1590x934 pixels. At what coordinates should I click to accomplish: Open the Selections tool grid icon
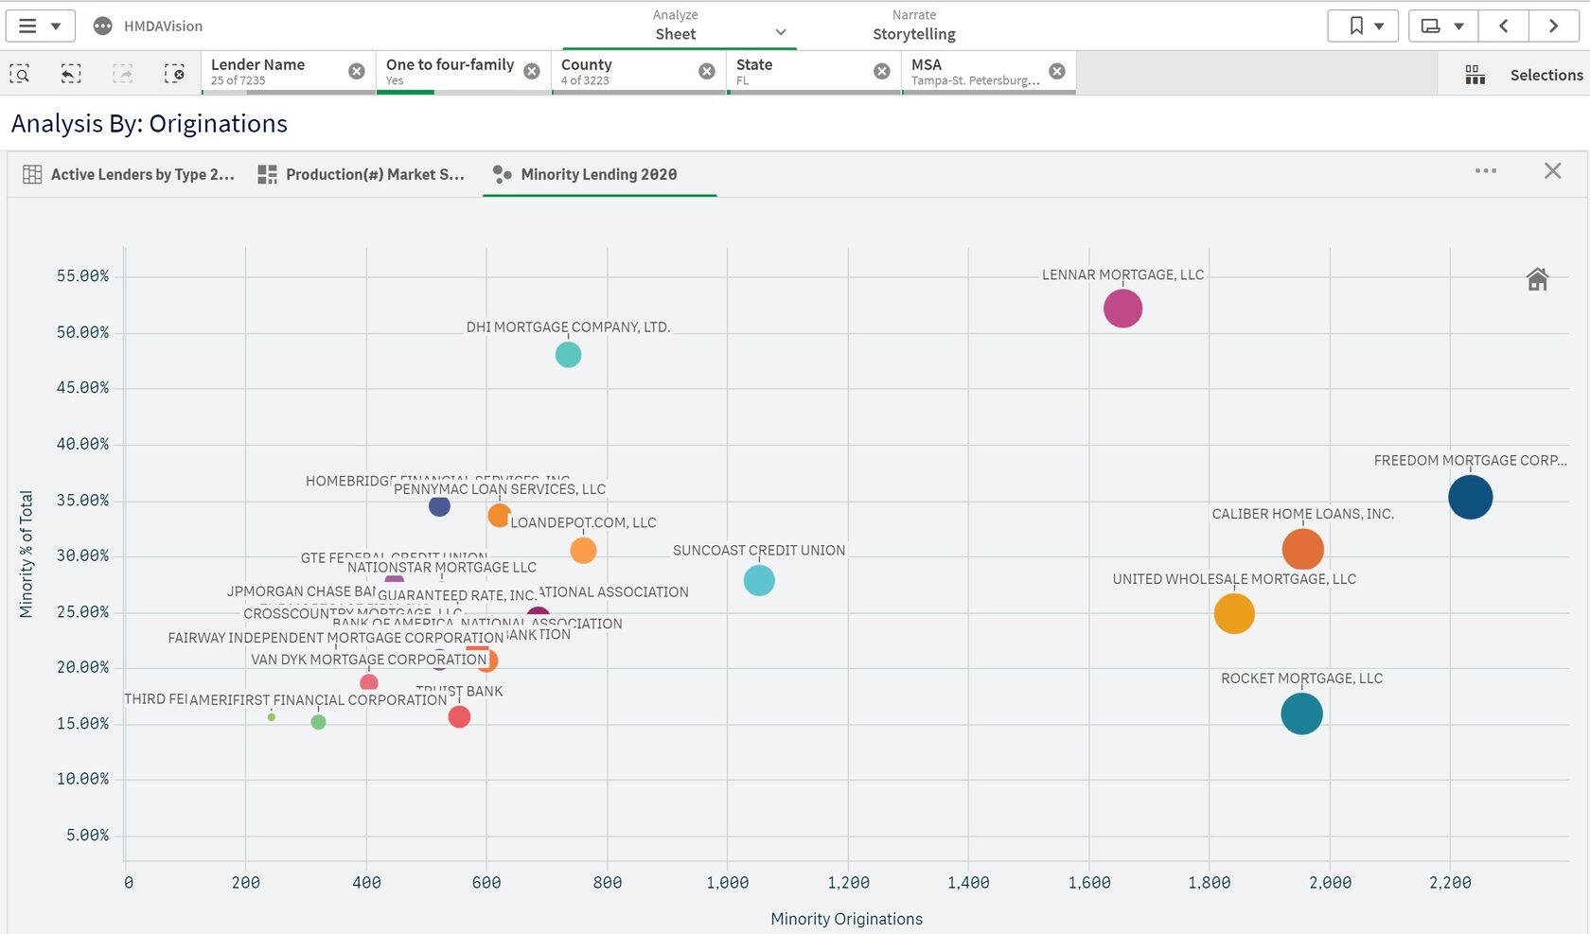(1475, 75)
